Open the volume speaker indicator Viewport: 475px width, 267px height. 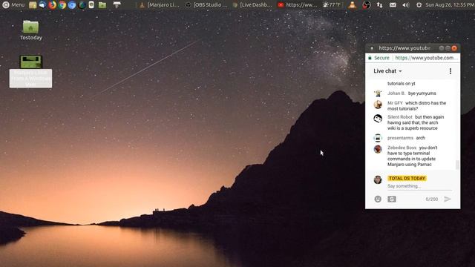tap(406, 5)
